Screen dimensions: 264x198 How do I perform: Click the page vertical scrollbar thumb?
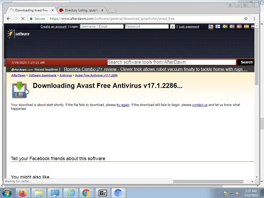tap(257, 56)
